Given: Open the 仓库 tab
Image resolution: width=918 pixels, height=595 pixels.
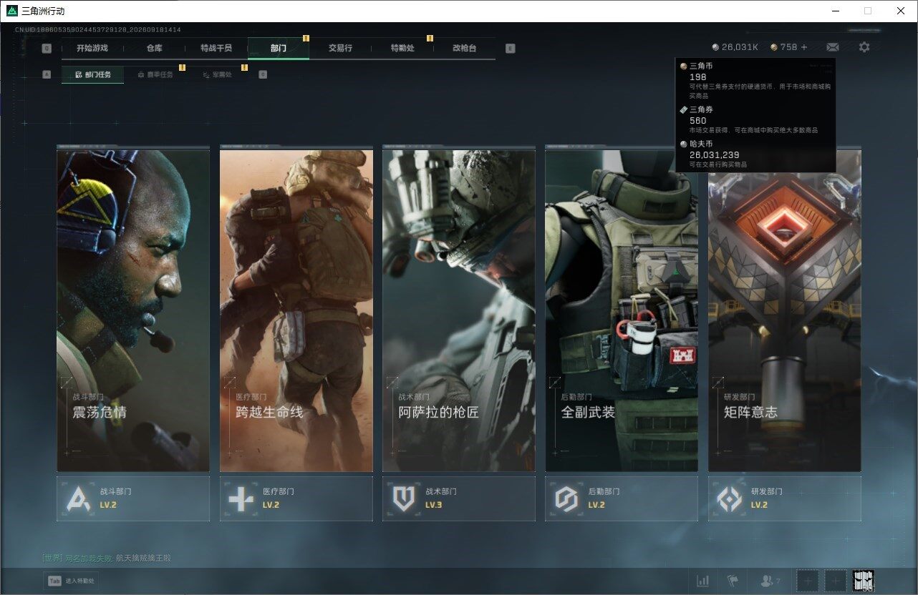Looking at the screenshot, I should point(155,49).
